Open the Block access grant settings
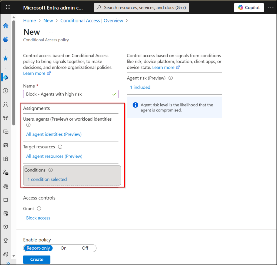The image size is (277, 265). [38, 218]
